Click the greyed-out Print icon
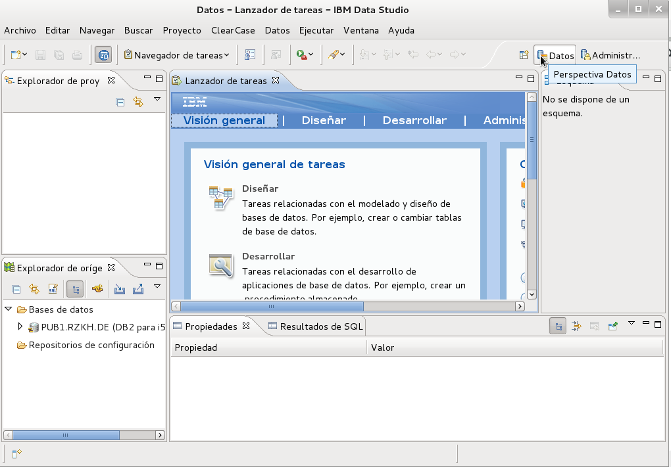This screenshot has width=671, height=467. [77, 55]
